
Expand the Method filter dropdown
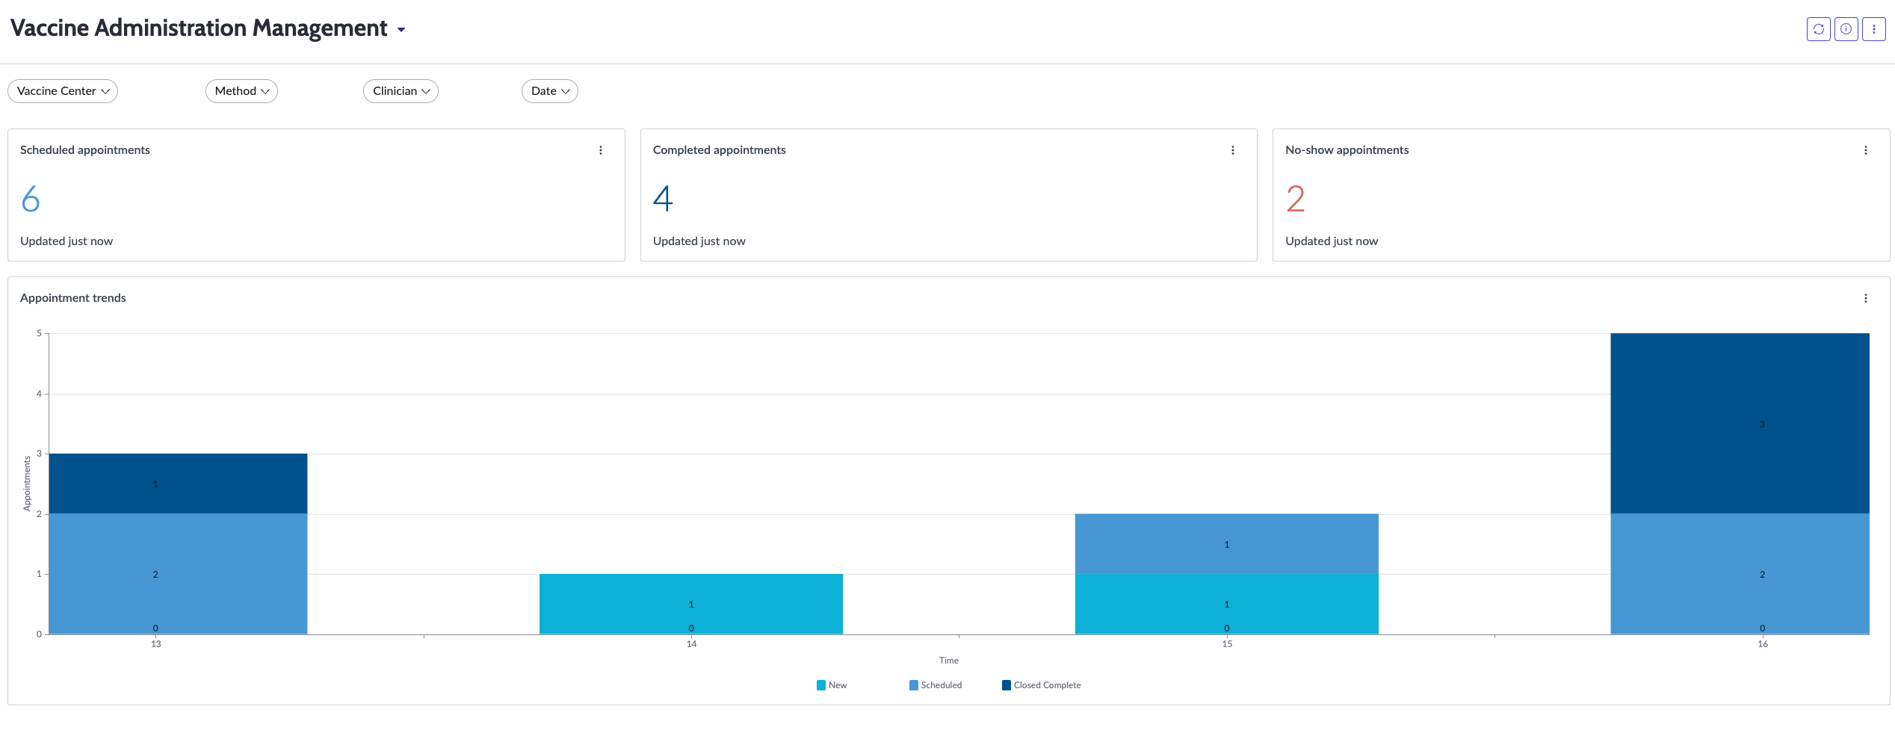[241, 91]
